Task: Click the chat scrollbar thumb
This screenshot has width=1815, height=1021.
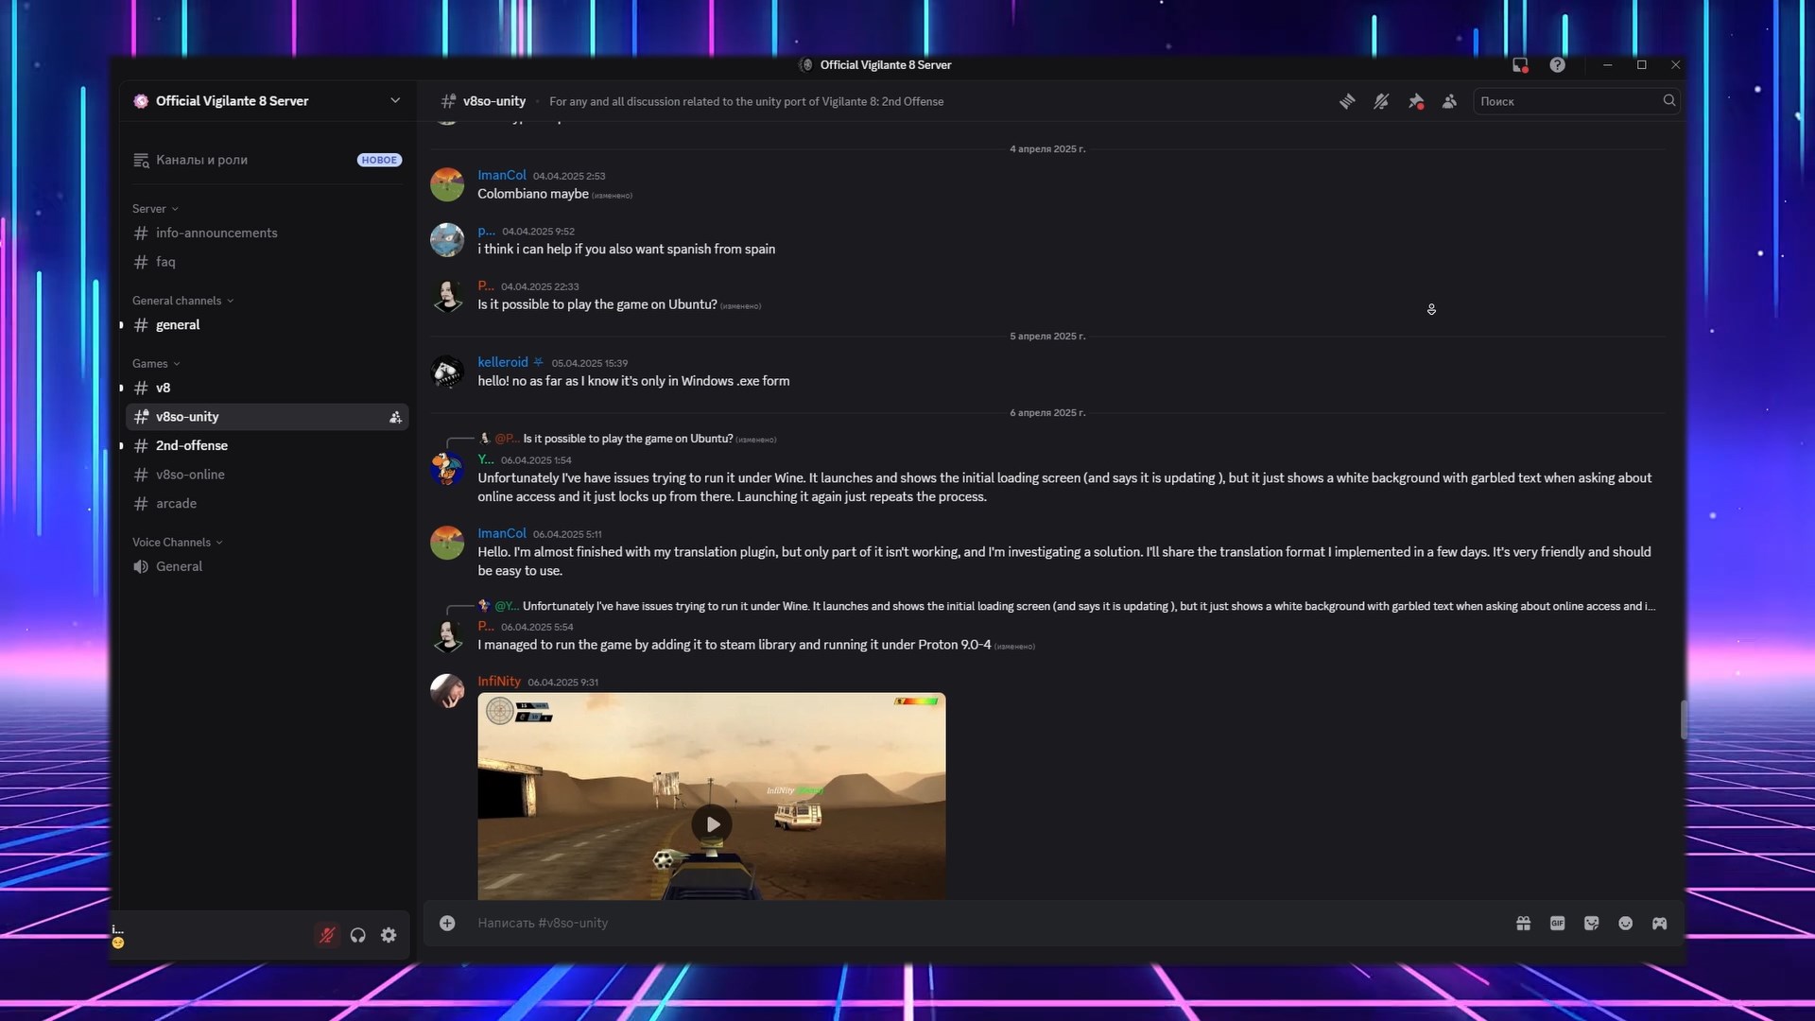Action: tap(1684, 720)
